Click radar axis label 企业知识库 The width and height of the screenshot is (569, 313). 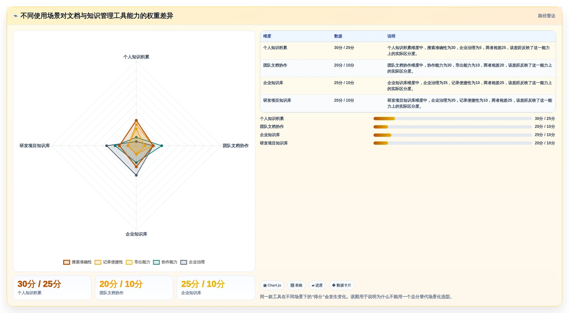[136, 234]
